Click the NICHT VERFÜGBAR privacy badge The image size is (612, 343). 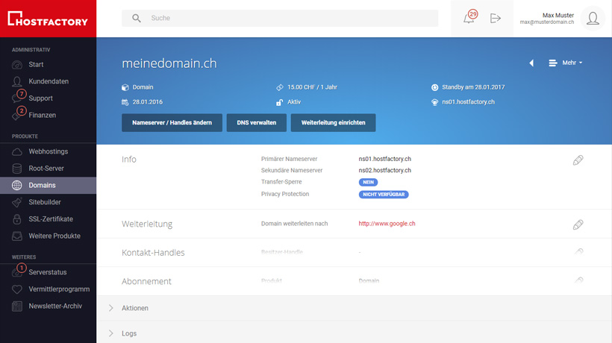[384, 194]
